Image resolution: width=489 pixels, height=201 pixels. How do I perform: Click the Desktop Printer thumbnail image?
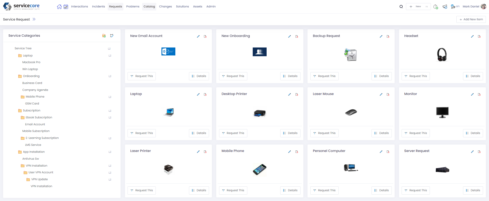tap(259, 113)
